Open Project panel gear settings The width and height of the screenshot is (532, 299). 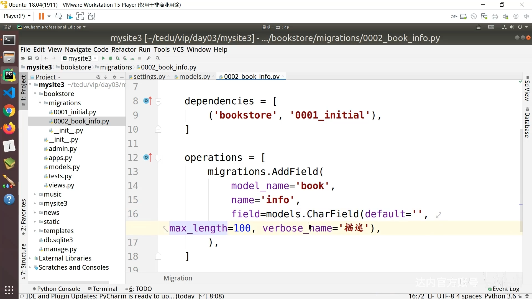115,77
